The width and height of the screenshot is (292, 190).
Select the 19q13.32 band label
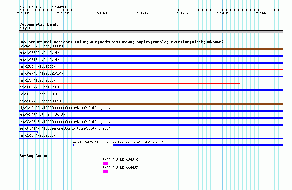[28, 28]
